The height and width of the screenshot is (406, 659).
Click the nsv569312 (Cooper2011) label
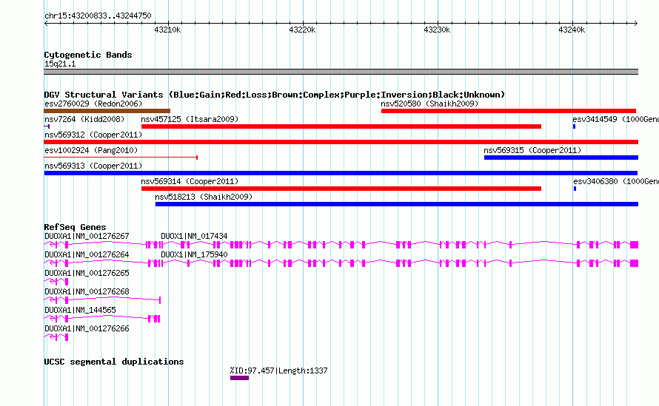[x=93, y=135]
